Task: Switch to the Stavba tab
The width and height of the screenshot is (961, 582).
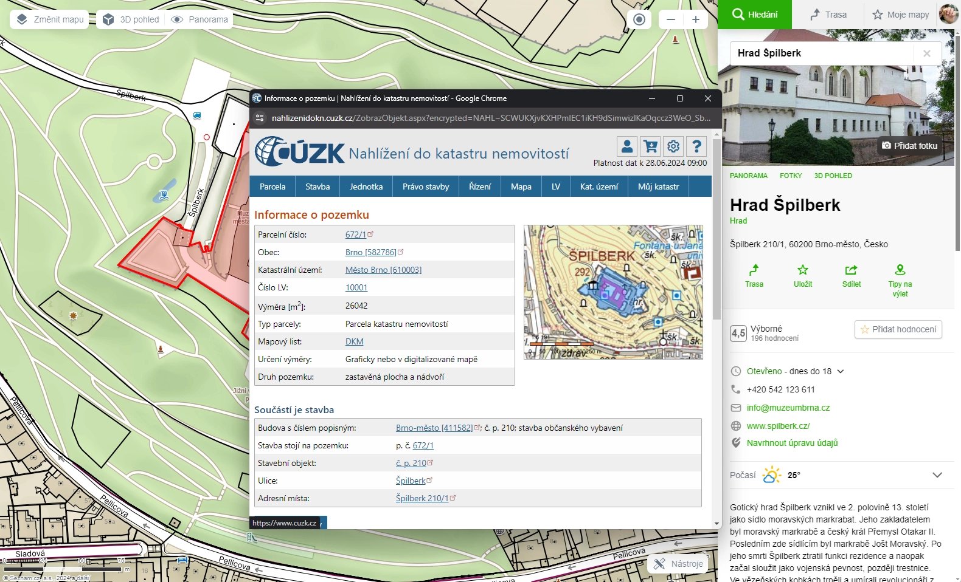Action: tap(317, 187)
